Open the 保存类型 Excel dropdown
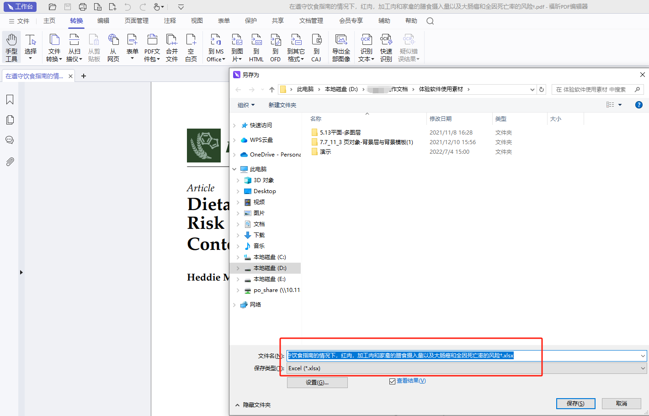The image size is (649, 416). pos(466,368)
